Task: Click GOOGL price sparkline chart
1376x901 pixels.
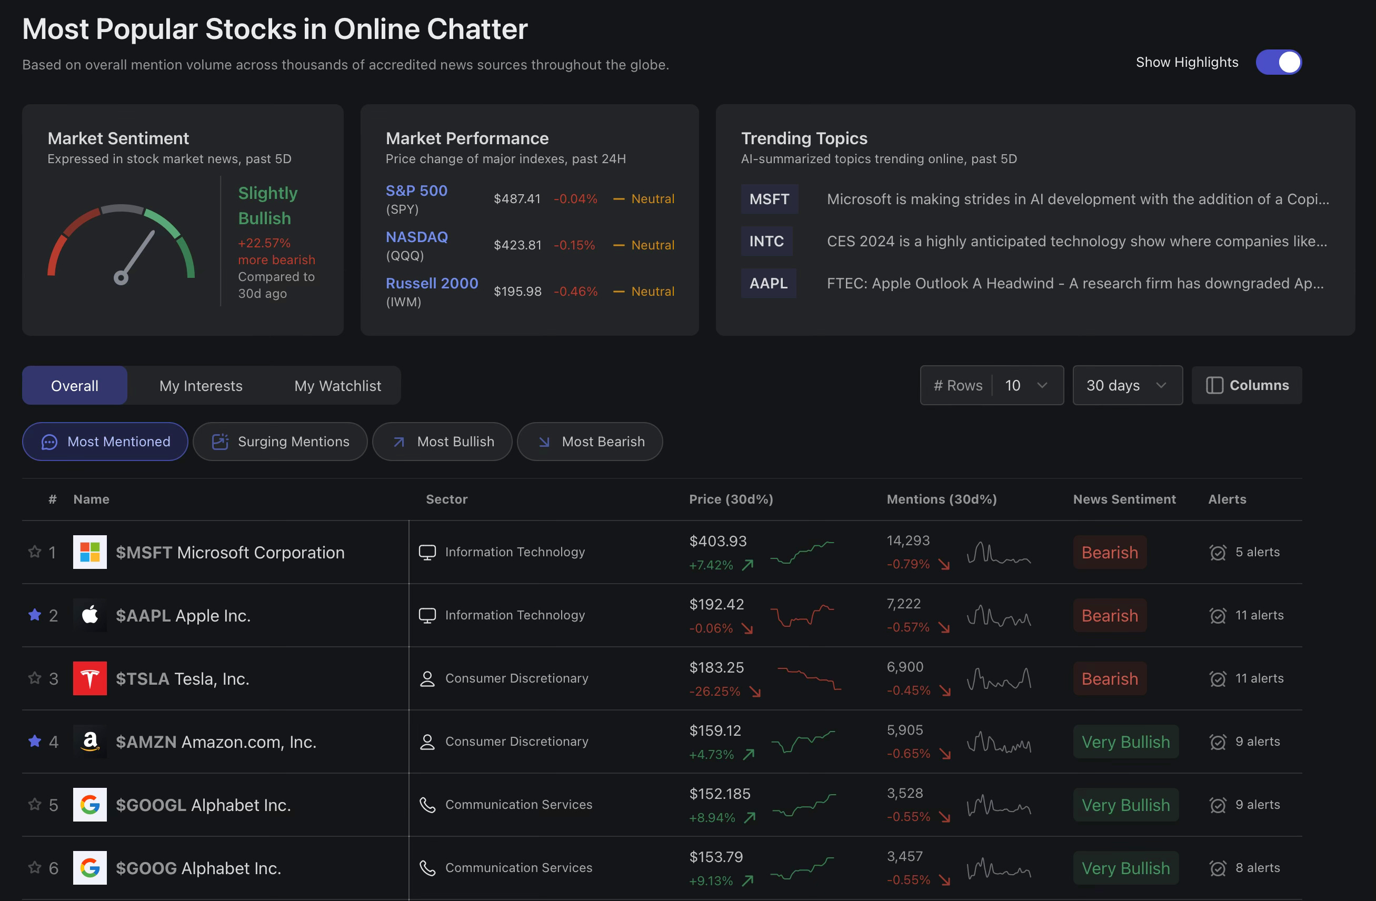Action: tap(804, 805)
